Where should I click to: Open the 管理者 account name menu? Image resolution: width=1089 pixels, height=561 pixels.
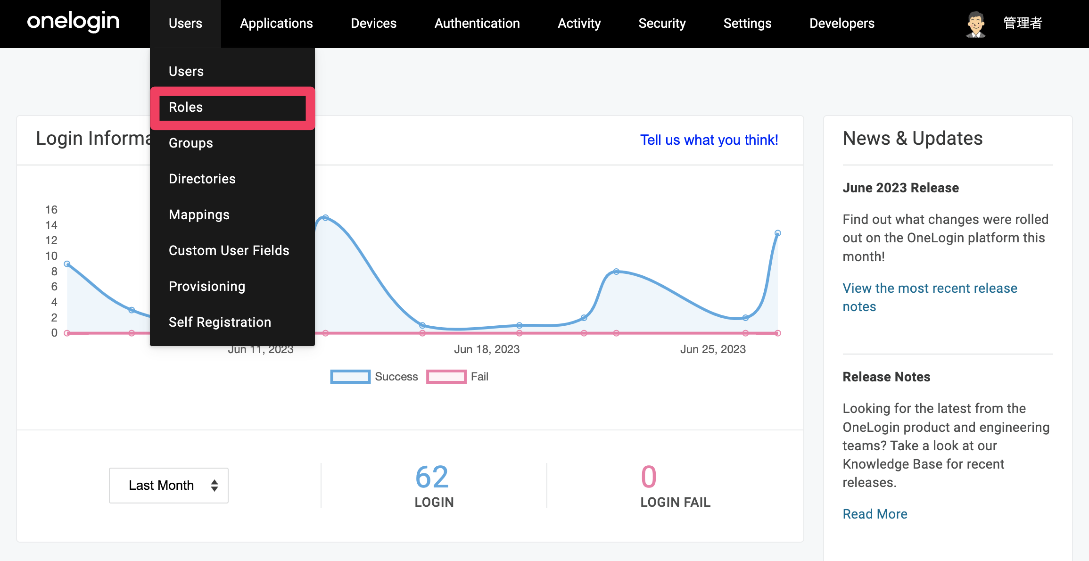point(1023,23)
